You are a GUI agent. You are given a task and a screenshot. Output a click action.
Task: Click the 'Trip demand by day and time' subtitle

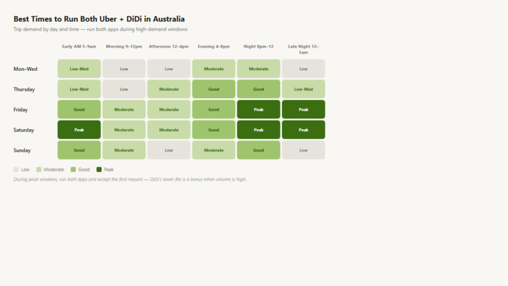(x=101, y=29)
